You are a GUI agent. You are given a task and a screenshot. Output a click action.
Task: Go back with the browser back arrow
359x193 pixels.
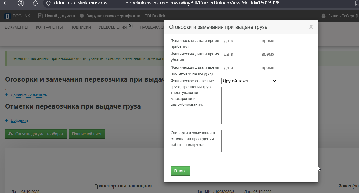point(6,3)
